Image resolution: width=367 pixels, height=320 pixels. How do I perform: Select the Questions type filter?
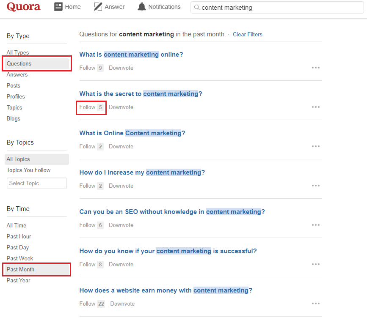coord(37,63)
